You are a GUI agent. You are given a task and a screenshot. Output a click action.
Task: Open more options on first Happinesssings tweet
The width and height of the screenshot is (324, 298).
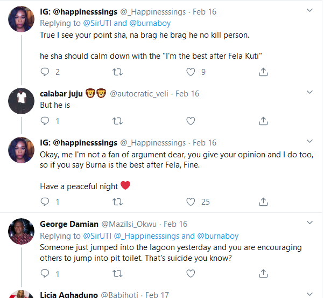tap(310, 11)
